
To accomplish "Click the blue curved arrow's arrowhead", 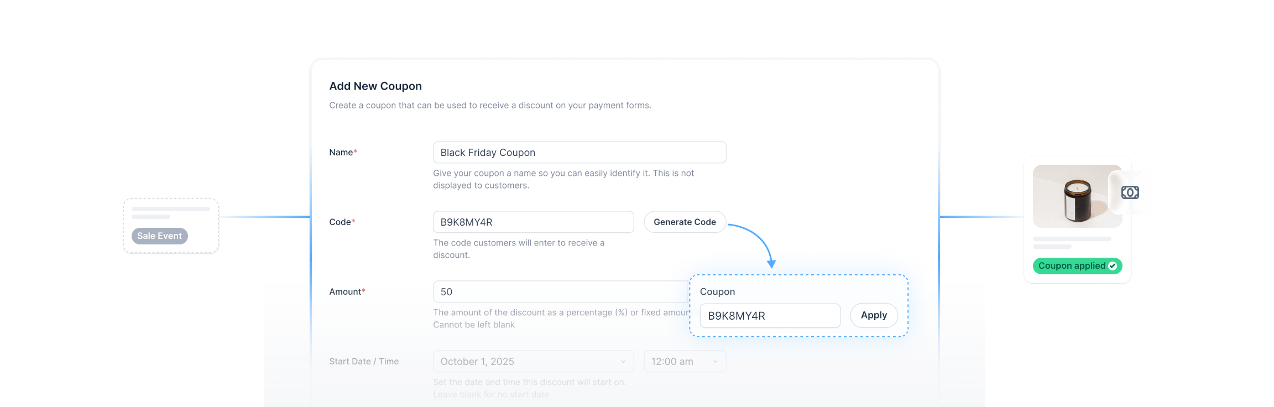I will 771,264.
